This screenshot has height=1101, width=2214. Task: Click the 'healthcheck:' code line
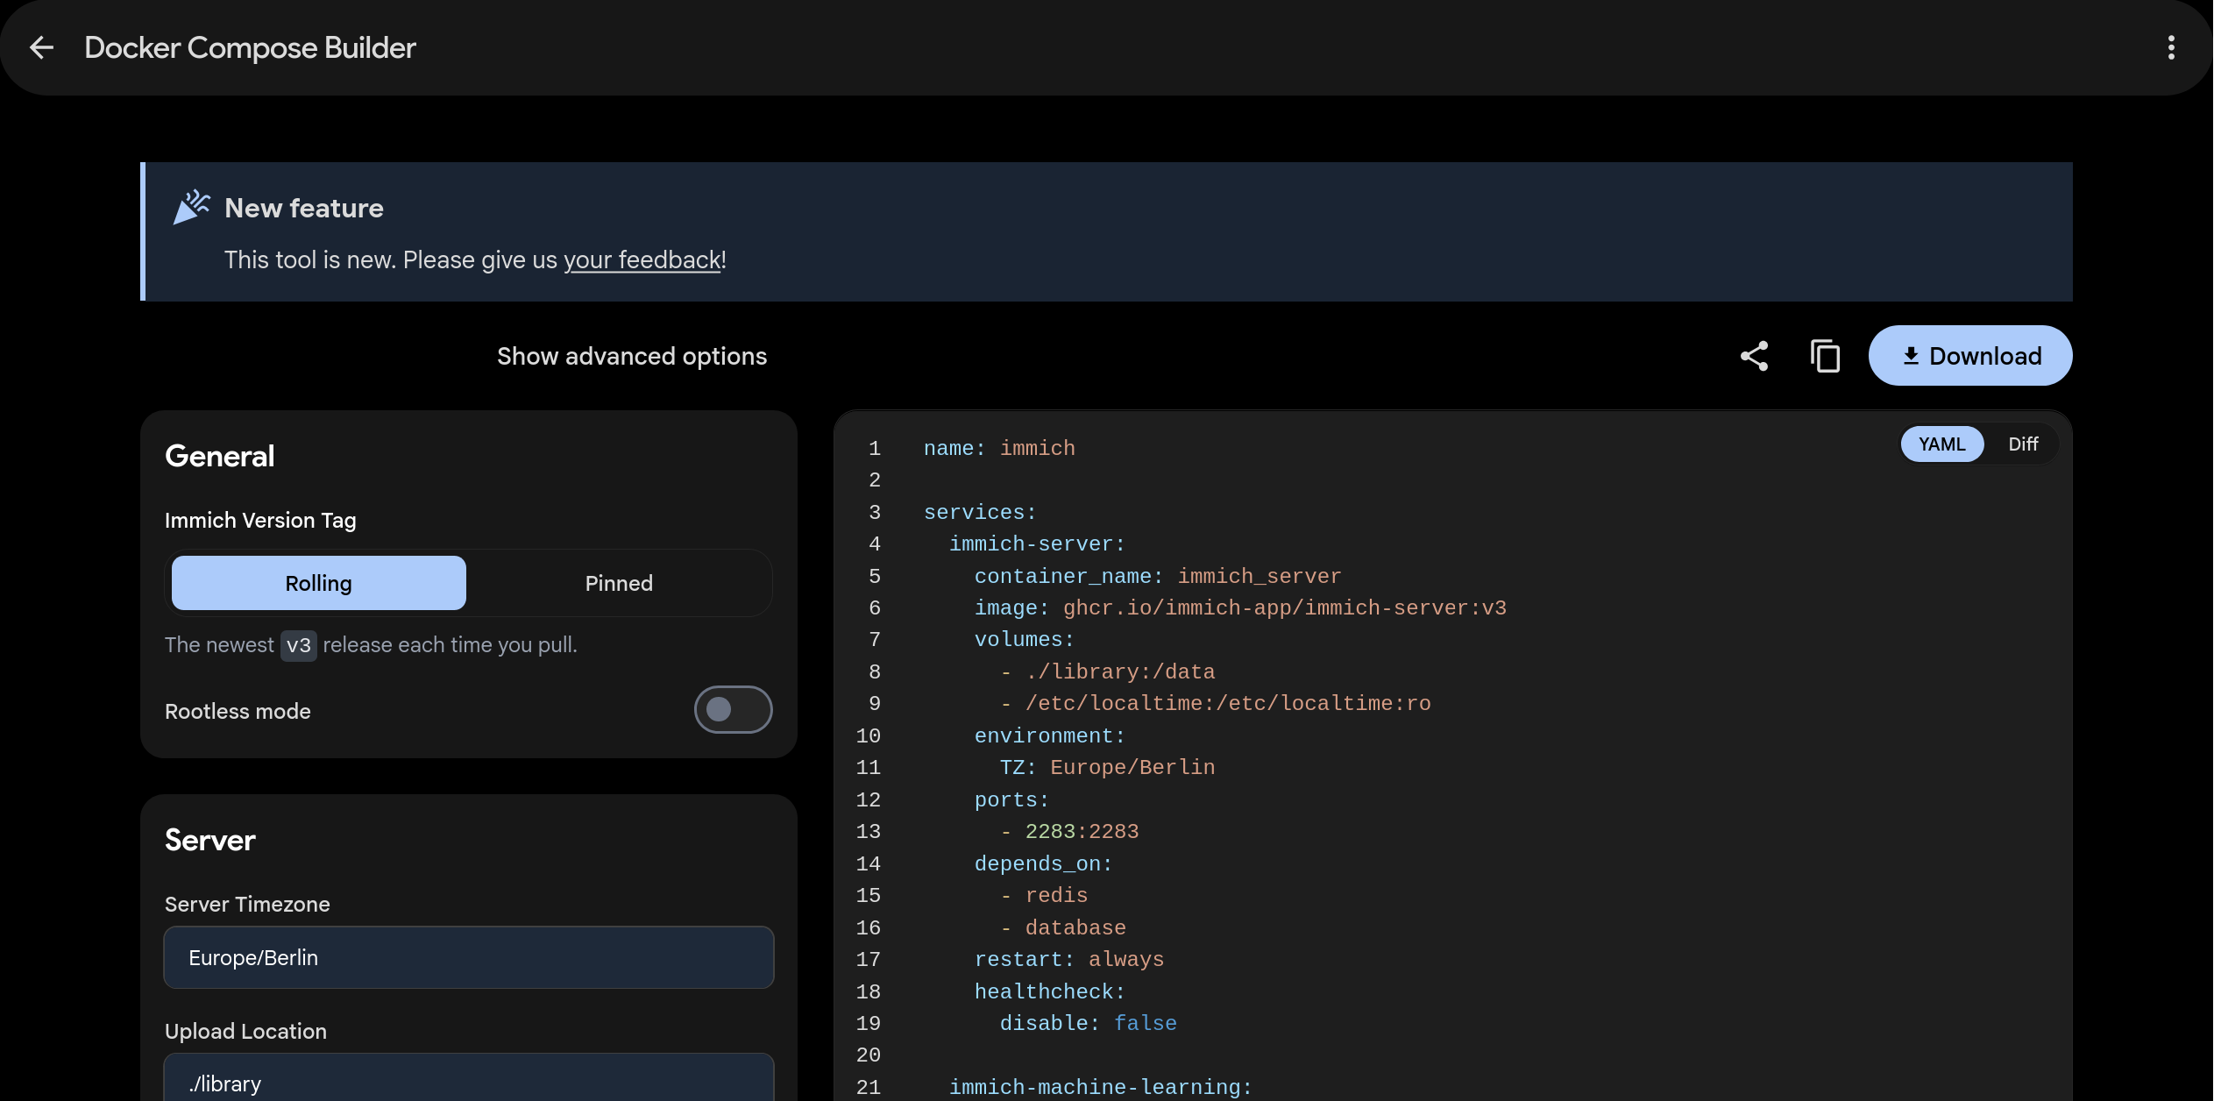point(1049,991)
